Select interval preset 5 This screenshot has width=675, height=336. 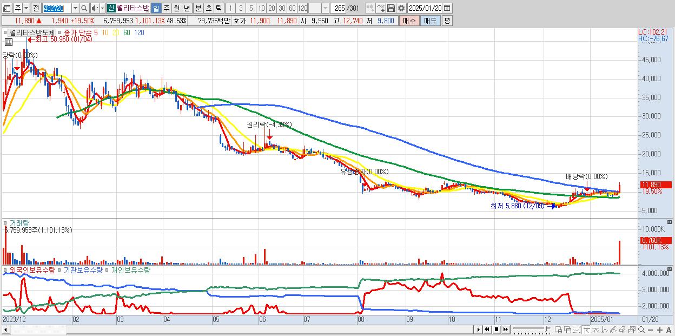point(251,8)
